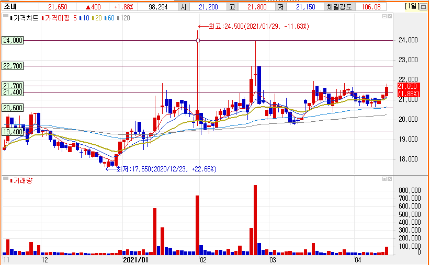Click the open price value 21,200
430x265 pixels.
tap(208, 7)
